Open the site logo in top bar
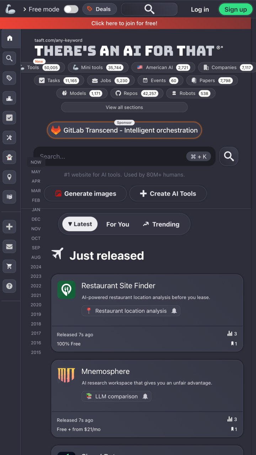The height and width of the screenshot is (455, 256). coord(10,9)
